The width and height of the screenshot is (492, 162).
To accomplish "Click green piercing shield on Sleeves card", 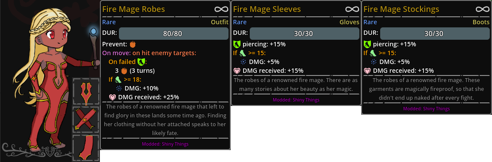I will (x=237, y=44).
